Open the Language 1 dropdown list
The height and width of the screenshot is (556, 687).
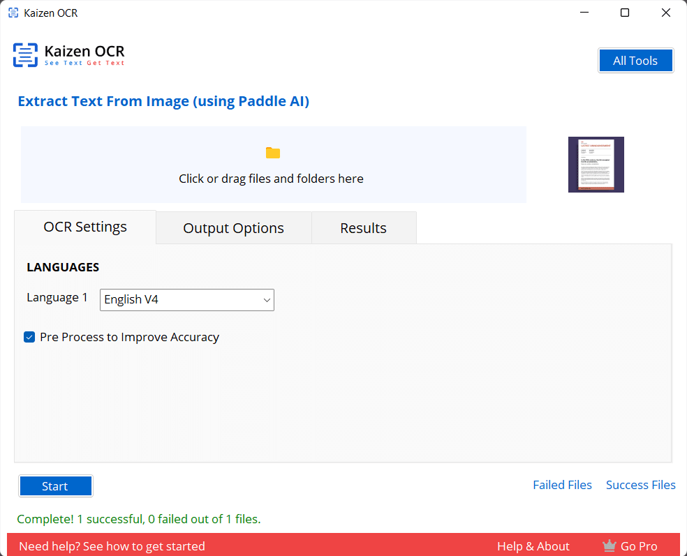point(187,300)
